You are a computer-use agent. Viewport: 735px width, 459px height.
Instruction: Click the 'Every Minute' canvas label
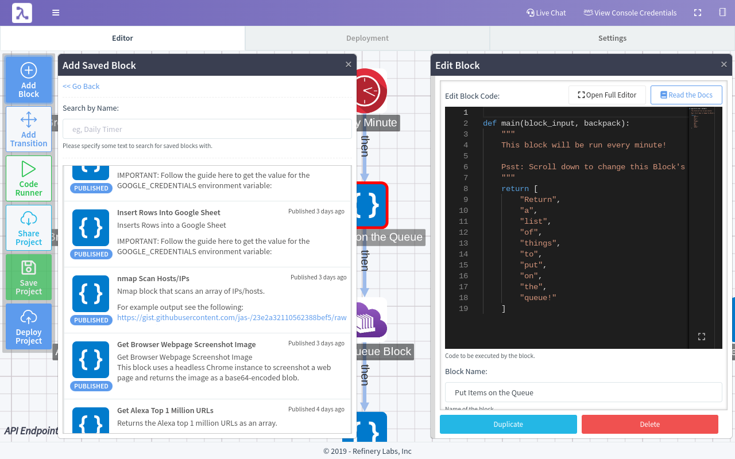(x=378, y=123)
